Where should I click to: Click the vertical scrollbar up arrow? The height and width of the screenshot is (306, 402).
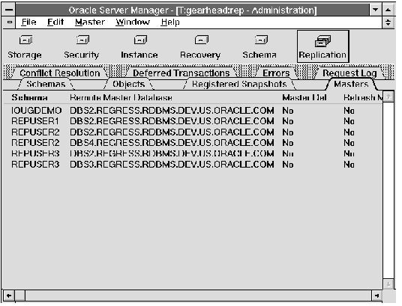[x=388, y=97]
